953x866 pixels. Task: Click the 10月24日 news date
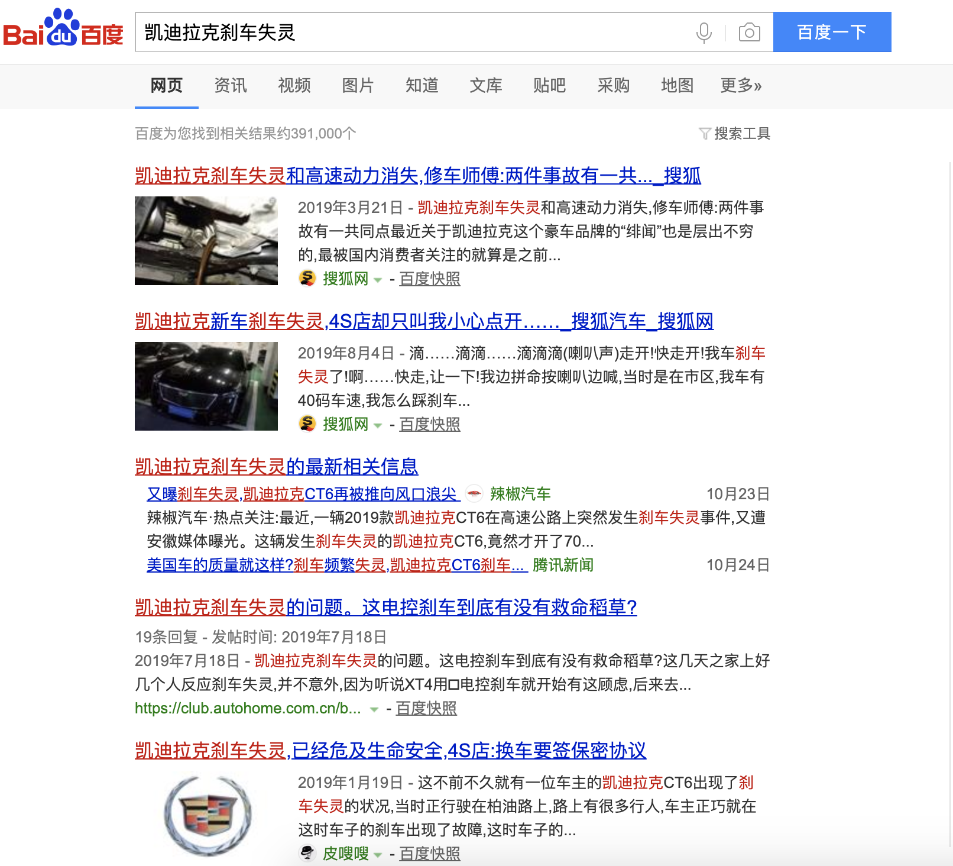[x=738, y=565]
